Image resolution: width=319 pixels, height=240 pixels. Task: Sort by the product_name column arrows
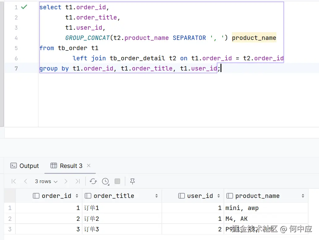[303, 196]
